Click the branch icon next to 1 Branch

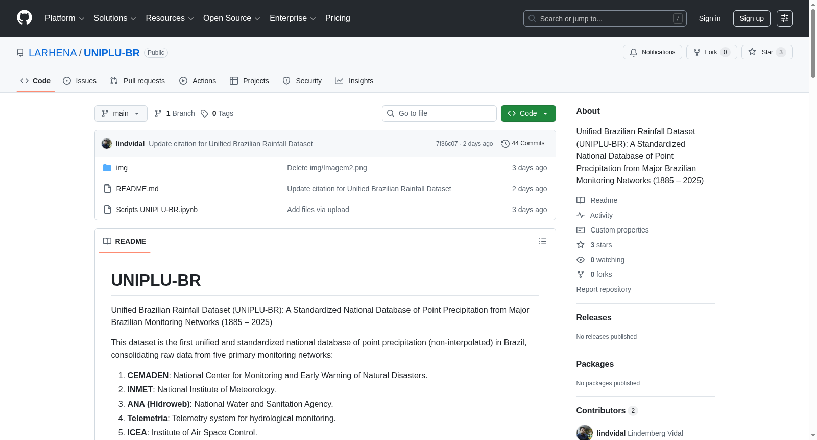pyautogui.click(x=158, y=113)
